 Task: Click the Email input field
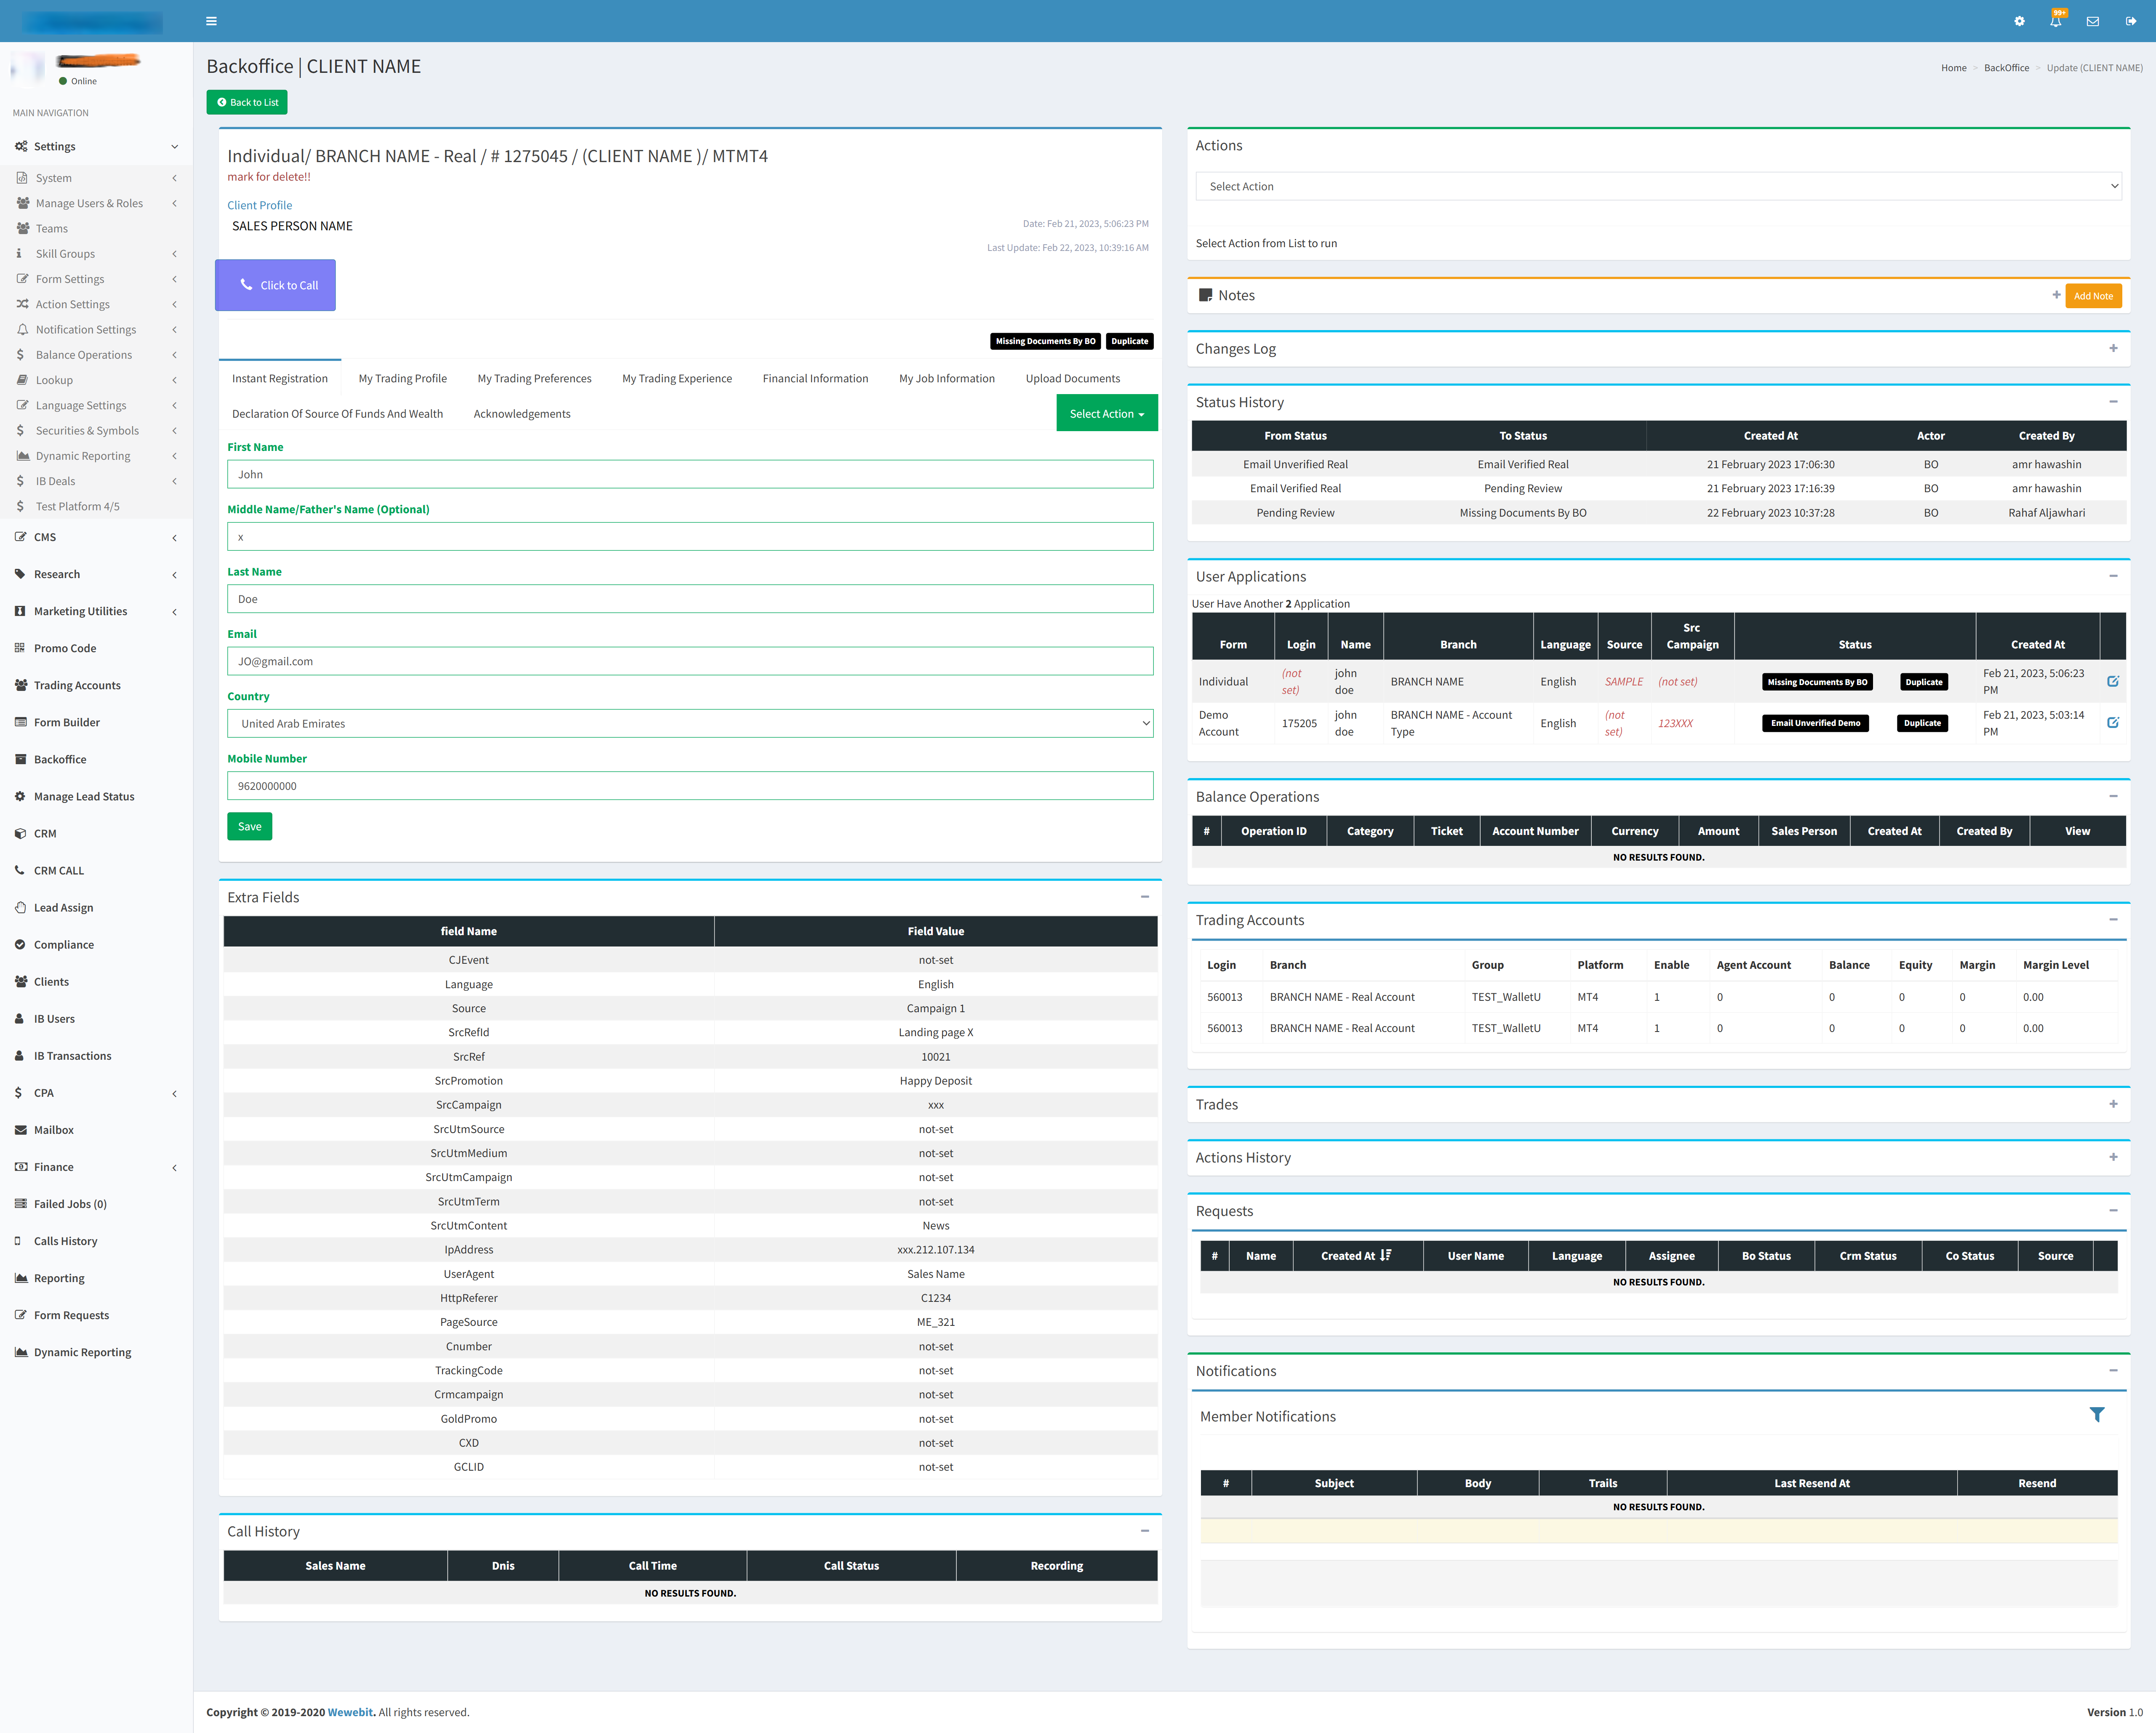(x=690, y=661)
